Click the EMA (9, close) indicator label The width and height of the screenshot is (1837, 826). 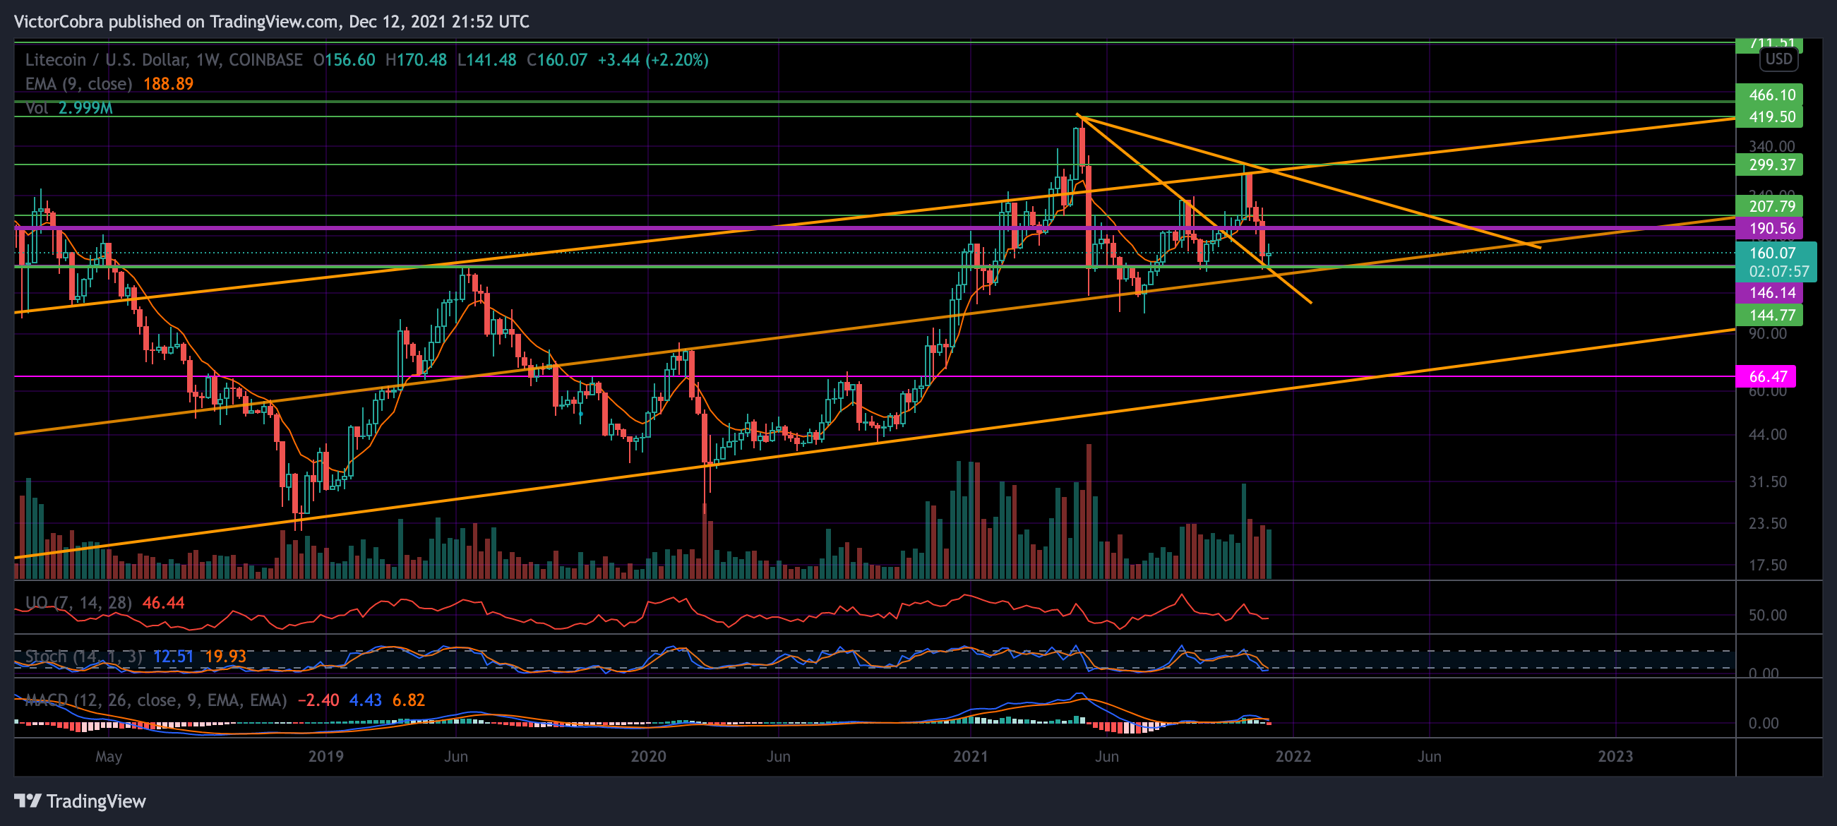(x=78, y=84)
